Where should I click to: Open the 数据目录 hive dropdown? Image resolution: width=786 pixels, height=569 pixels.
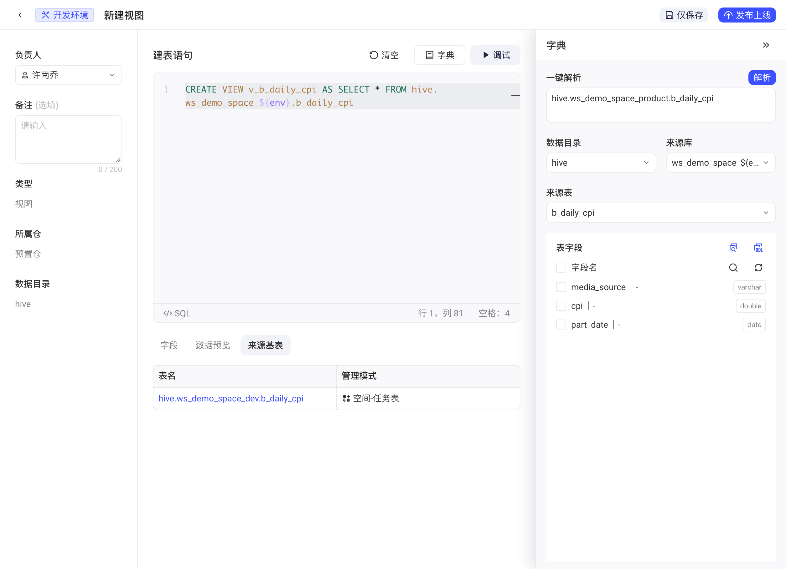click(x=601, y=163)
